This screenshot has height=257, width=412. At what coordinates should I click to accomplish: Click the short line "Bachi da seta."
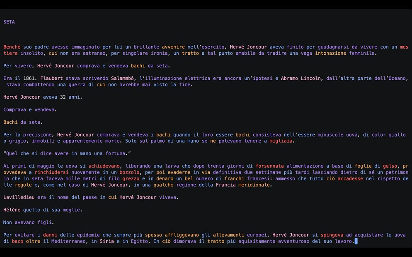tap(23, 122)
